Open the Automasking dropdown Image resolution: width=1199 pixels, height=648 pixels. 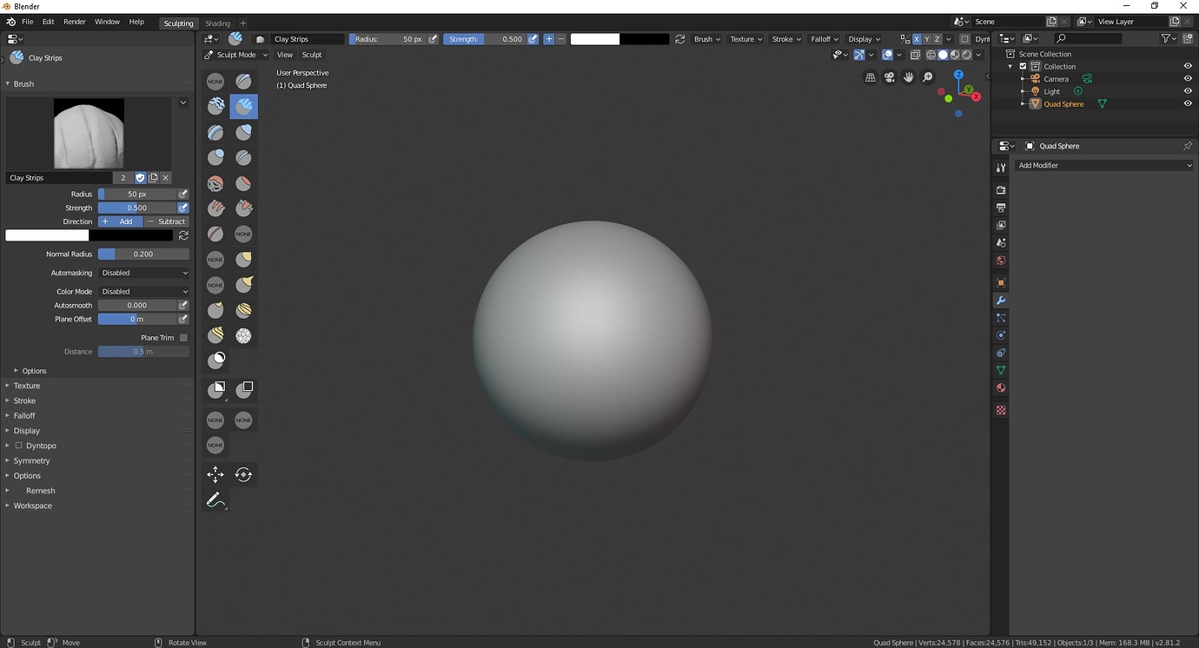(143, 273)
